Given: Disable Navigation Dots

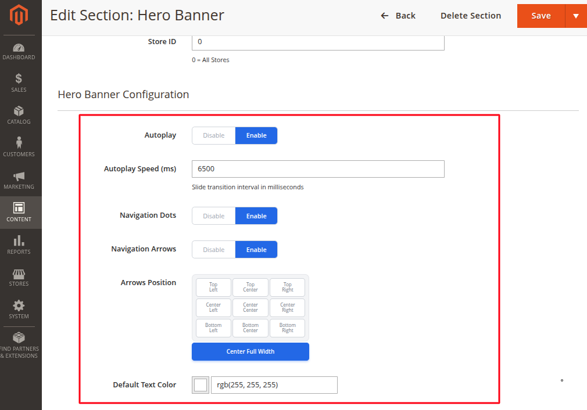Looking at the screenshot, I should click(214, 216).
